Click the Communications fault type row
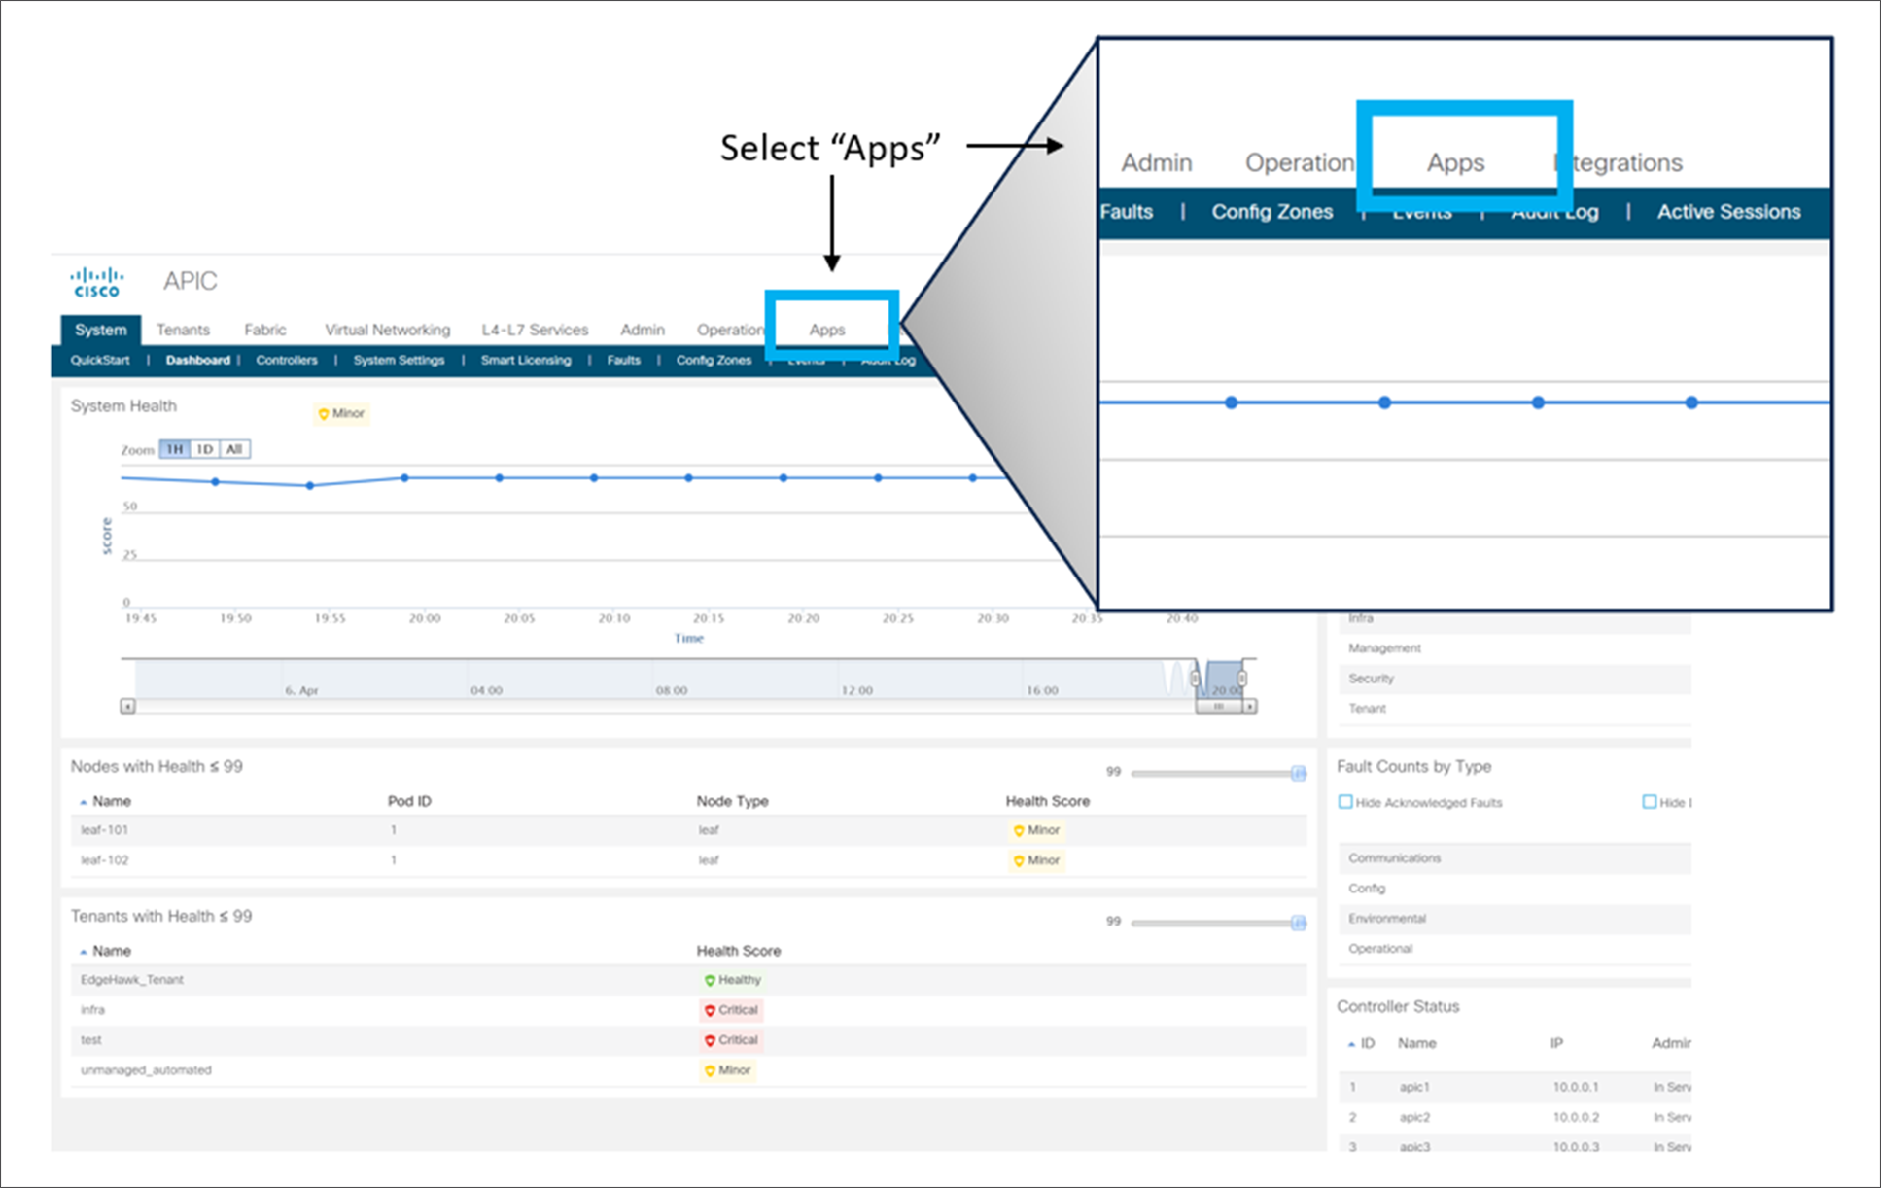The width and height of the screenshot is (1881, 1188). point(1515,858)
